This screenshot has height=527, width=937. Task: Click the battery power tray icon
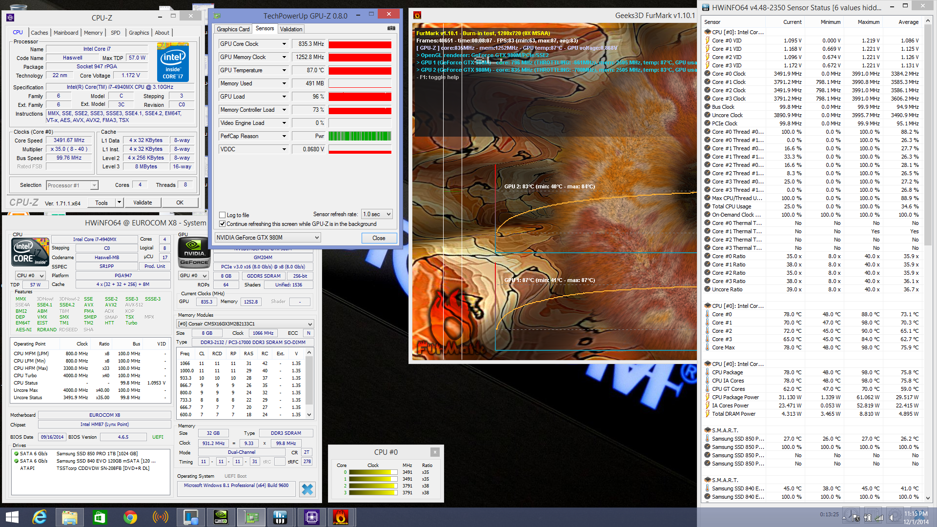pos(868,517)
